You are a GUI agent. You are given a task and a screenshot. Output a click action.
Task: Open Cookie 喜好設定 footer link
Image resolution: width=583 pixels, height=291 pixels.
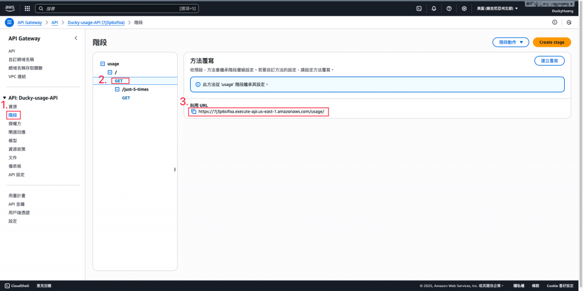tap(560, 286)
